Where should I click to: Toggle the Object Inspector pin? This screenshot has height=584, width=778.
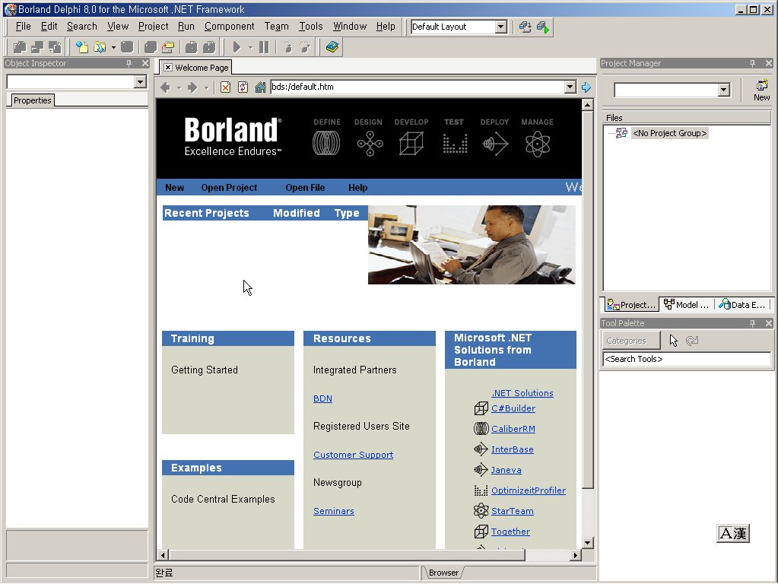click(x=129, y=64)
